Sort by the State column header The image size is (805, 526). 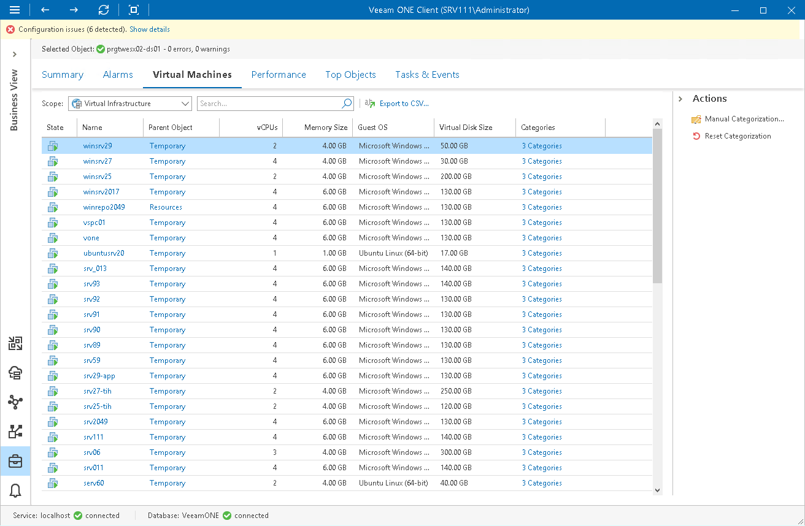point(59,128)
